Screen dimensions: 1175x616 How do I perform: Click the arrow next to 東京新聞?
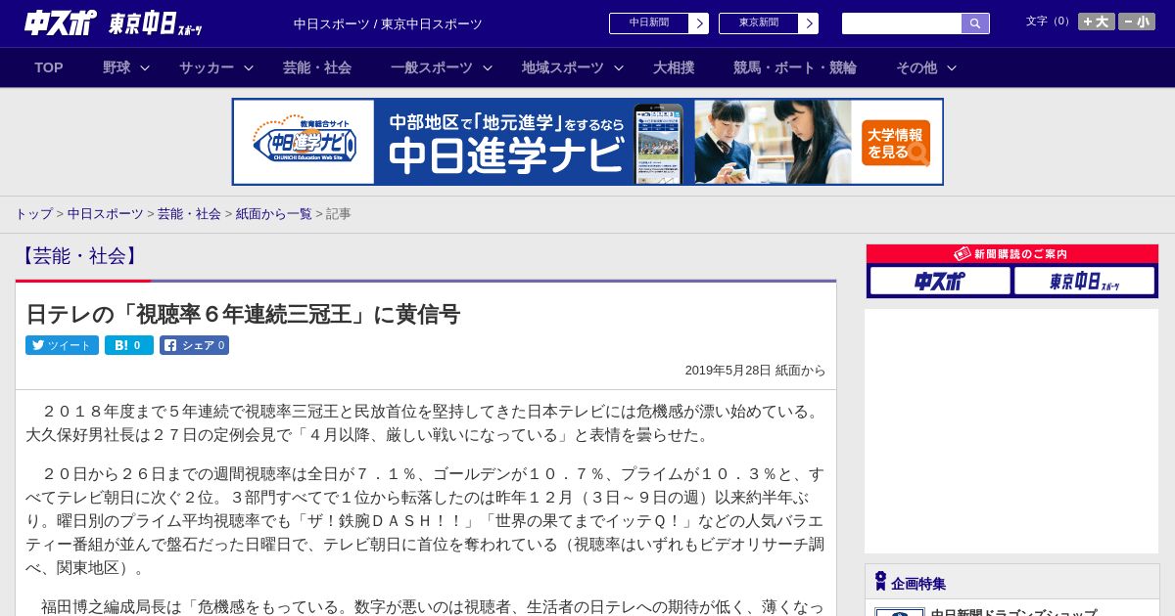pos(809,23)
